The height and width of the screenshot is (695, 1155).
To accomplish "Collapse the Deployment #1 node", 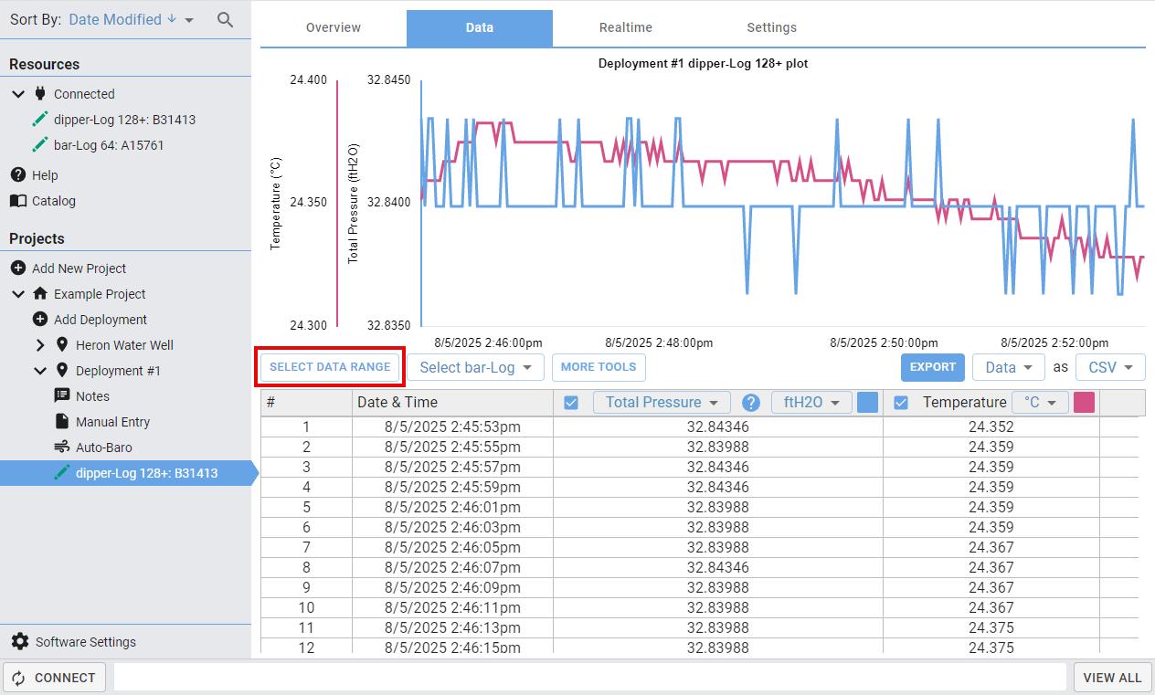I will pyautogui.click(x=40, y=370).
